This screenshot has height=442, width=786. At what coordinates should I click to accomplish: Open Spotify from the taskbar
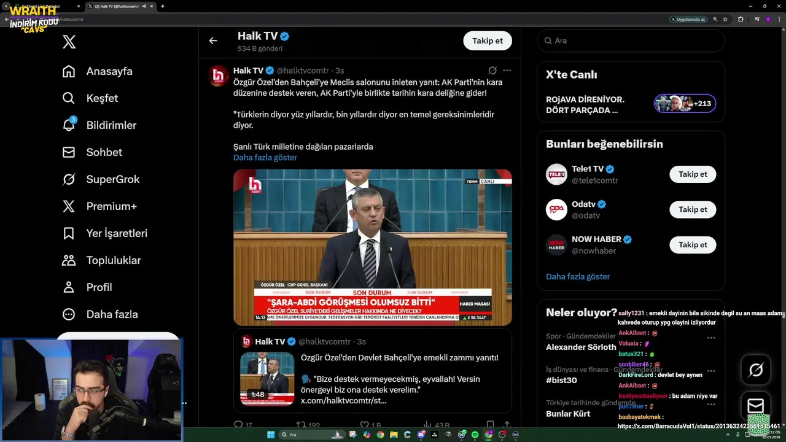(x=475, y=435)
